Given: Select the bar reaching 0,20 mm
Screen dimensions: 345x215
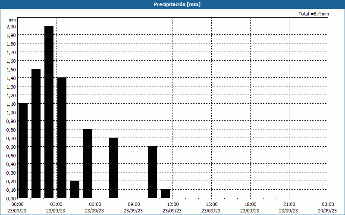Looking at the screenshot, I should click(x=75, y=190).
